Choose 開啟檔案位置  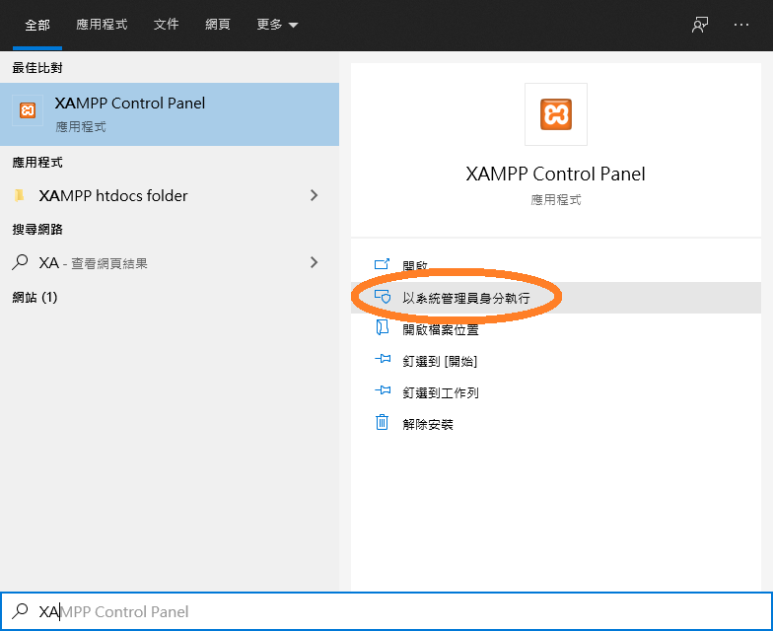(x=556, y=329)
